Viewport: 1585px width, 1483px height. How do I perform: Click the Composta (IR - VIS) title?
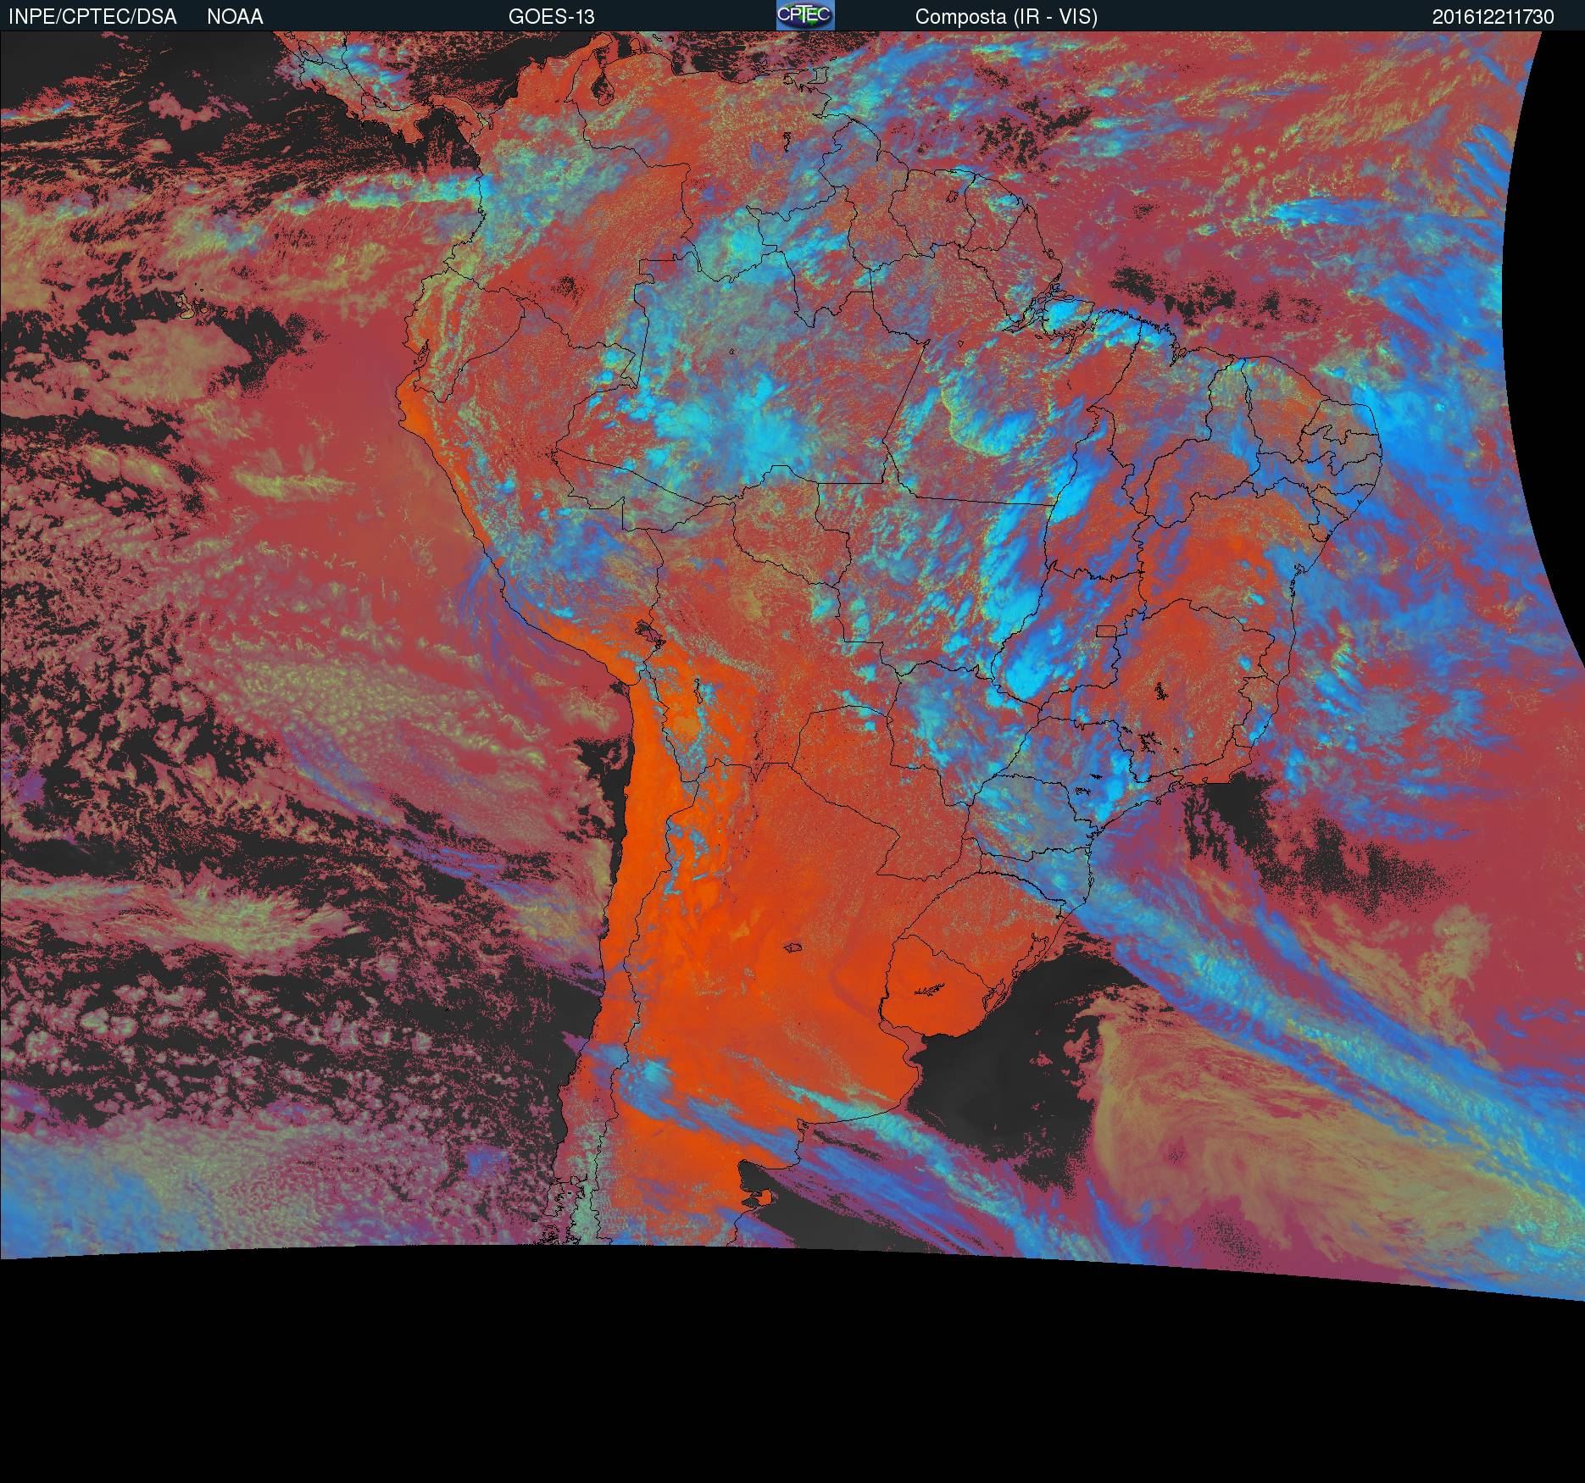[1005, 17]
